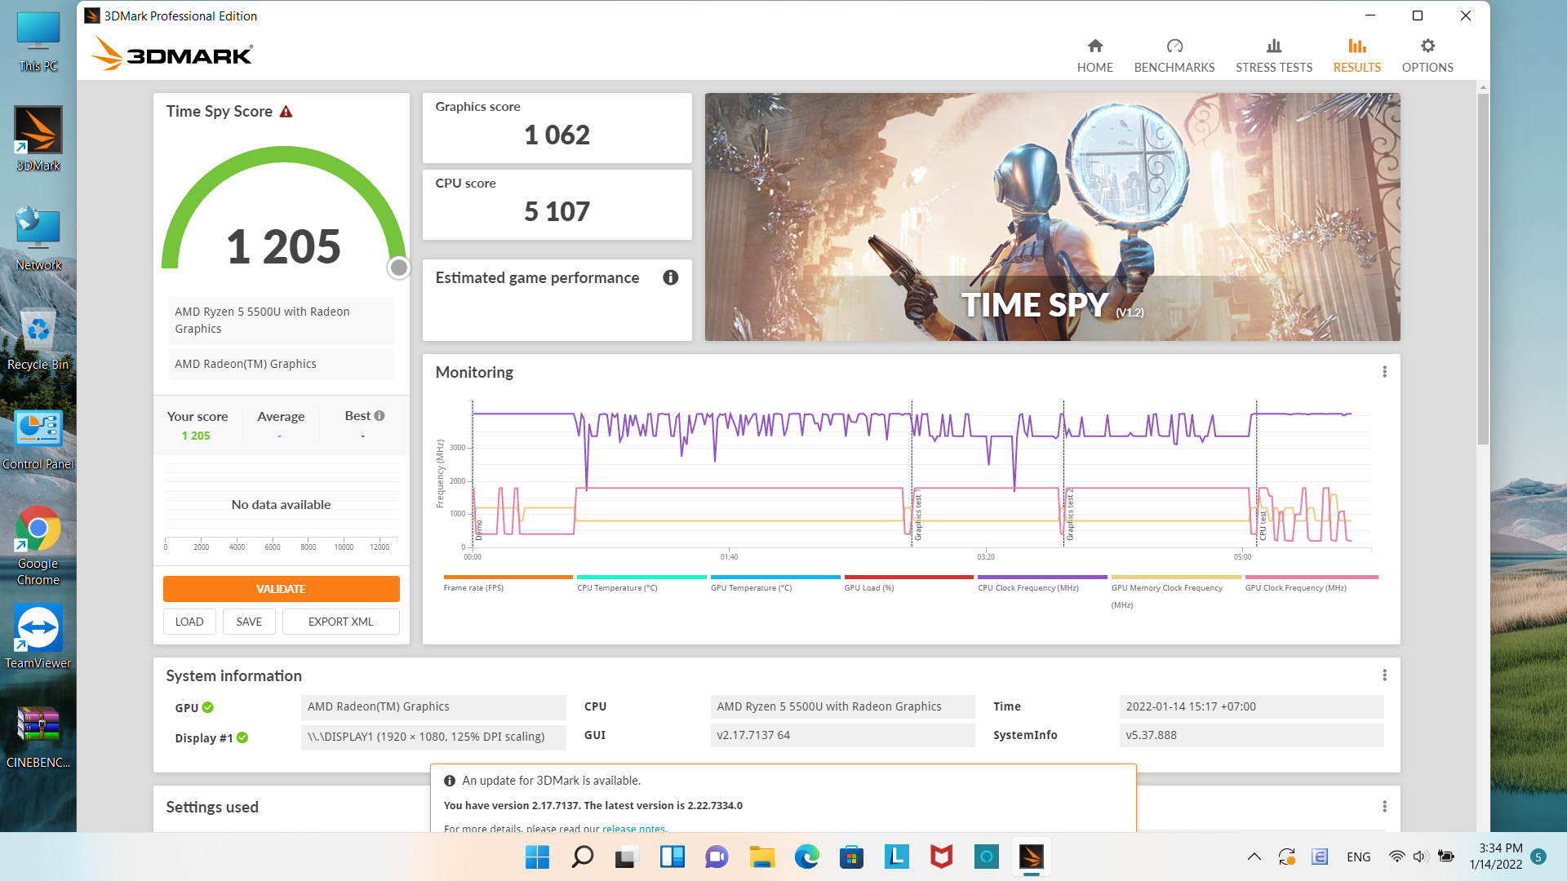Viewport: 1567px width, 881px height.
Task: Click the CPU score 5 107 card
Action: click(557, 205)
